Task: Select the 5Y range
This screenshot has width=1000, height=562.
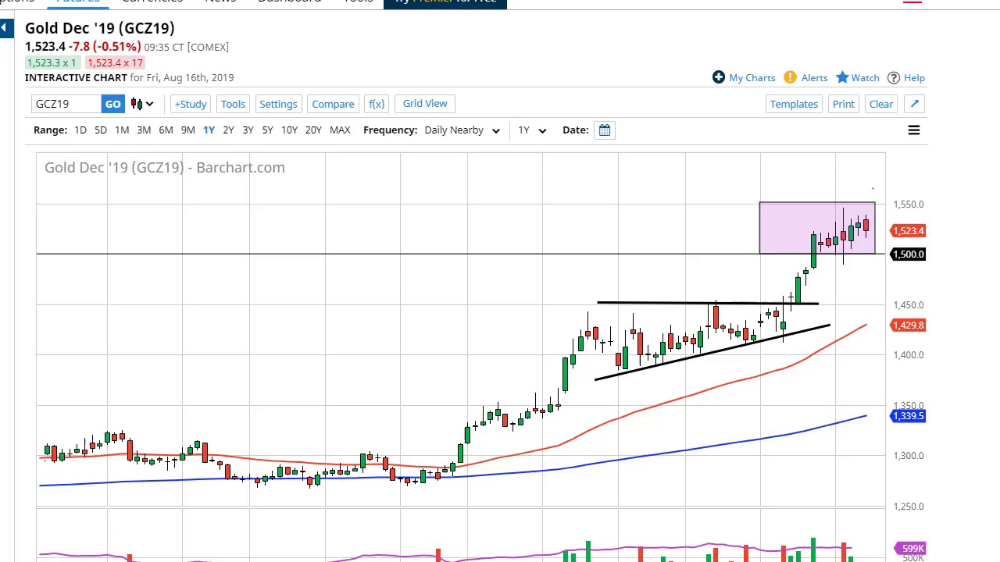Action: tap(267, 130)
